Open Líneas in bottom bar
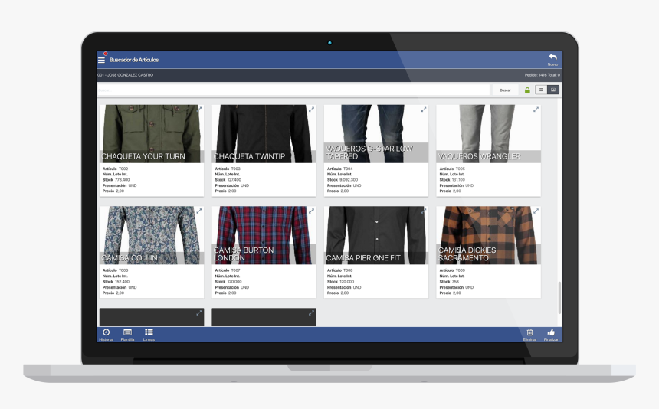 pyautogui.click(x=149, y=335)
